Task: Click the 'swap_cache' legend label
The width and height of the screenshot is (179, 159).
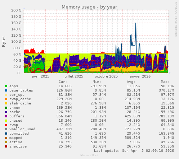Action: click(20, 99)
